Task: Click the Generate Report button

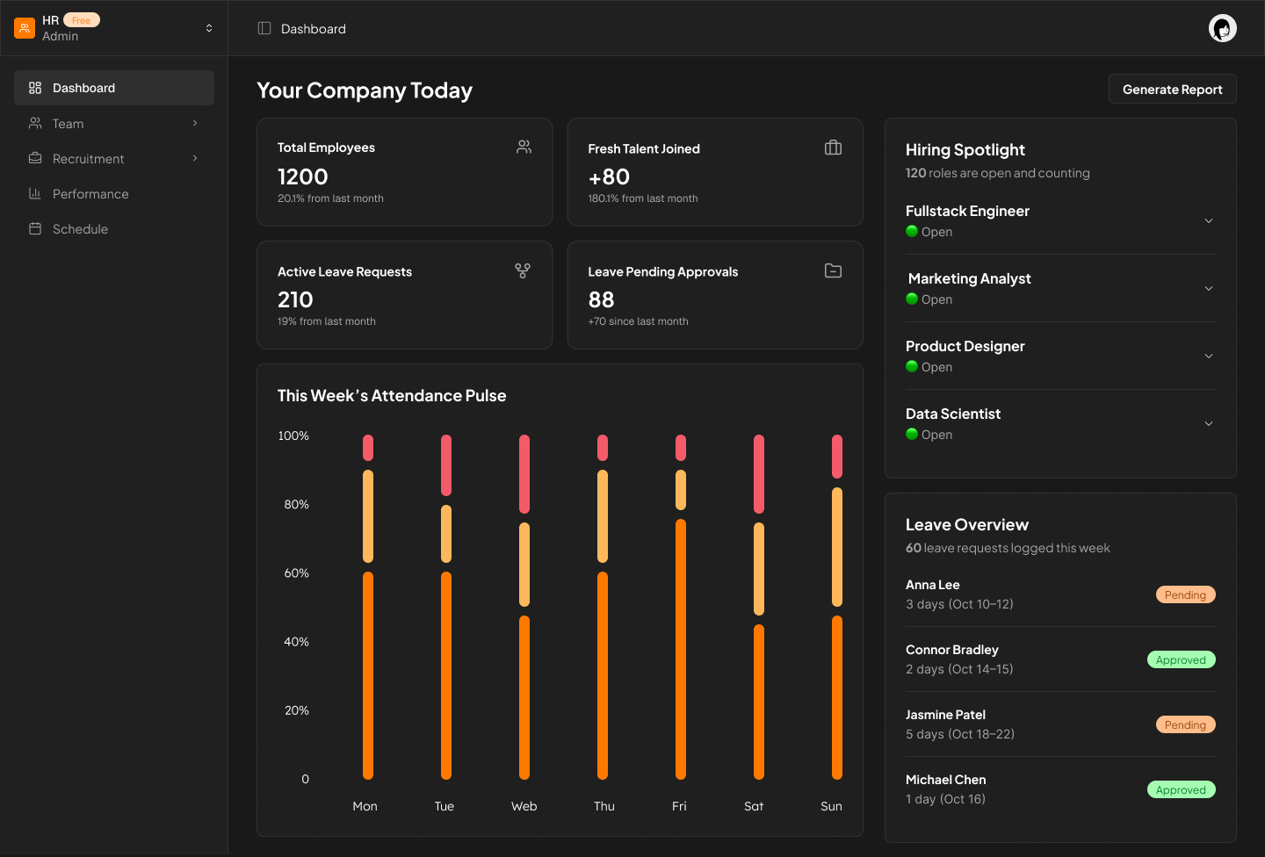Action: pyautogui.click(x=1172, y=90)
